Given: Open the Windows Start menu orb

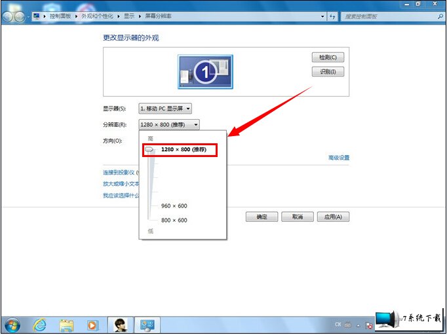Looking at the screenshot, I should [x=12, y=324].
